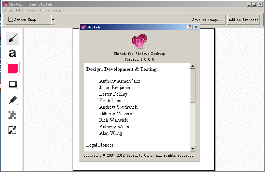
Task: Open the View menu
Action: pyautogui.click(x=32, y=10)
